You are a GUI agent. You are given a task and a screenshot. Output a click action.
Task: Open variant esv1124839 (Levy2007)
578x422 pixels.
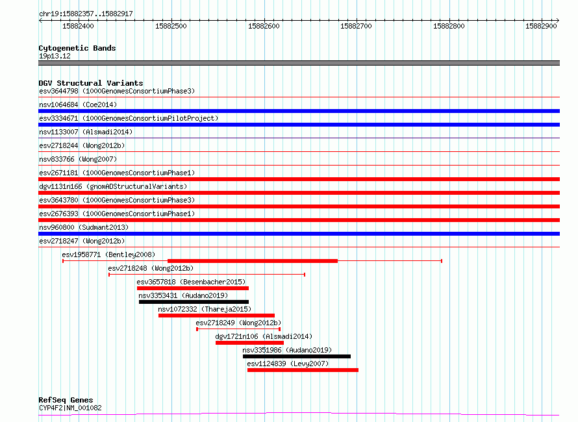tap(288, 364)
